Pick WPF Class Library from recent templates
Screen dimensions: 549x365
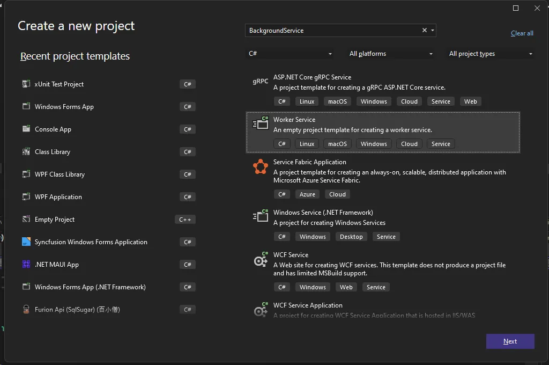pos(60,174)
